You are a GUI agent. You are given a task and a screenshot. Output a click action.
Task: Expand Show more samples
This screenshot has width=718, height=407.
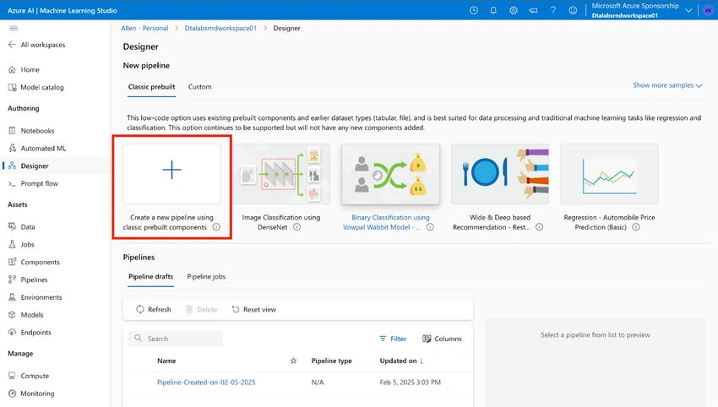[x=667, y=85]
